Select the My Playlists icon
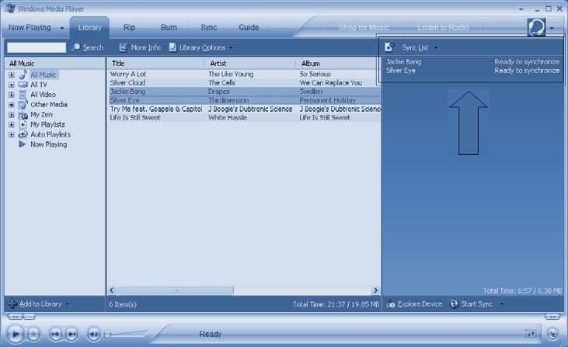 pos(23,124)
